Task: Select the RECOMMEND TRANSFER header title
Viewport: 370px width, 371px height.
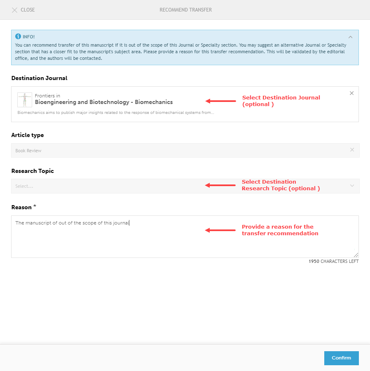Action: coord(185,10)
